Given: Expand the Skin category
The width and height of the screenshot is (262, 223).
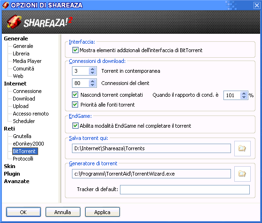Looking at the screenshot, I should 9,166.
